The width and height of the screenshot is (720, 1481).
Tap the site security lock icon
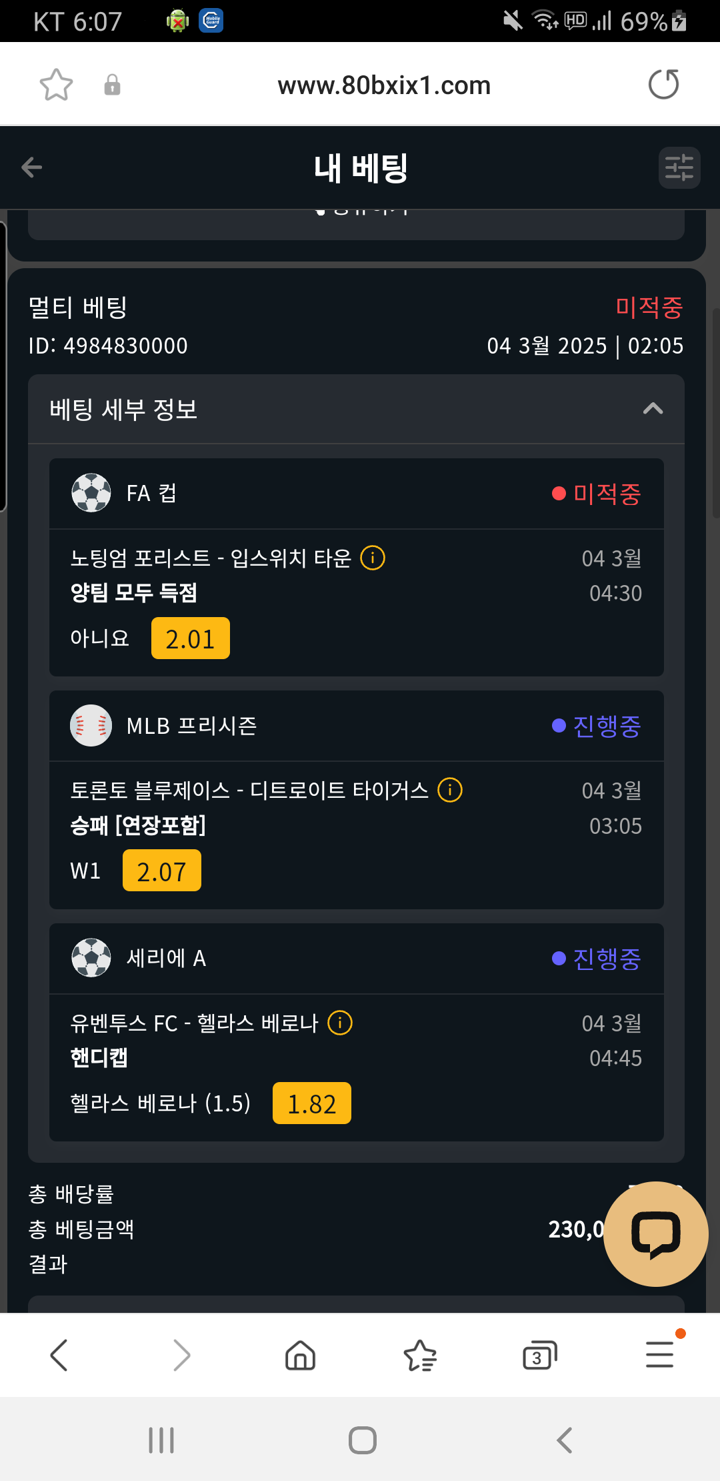point(113,85)
